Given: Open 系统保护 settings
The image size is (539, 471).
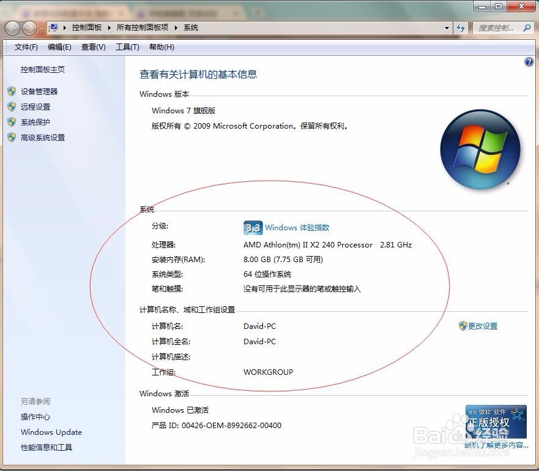Looking at the screenshot, I should pos(35,121).
